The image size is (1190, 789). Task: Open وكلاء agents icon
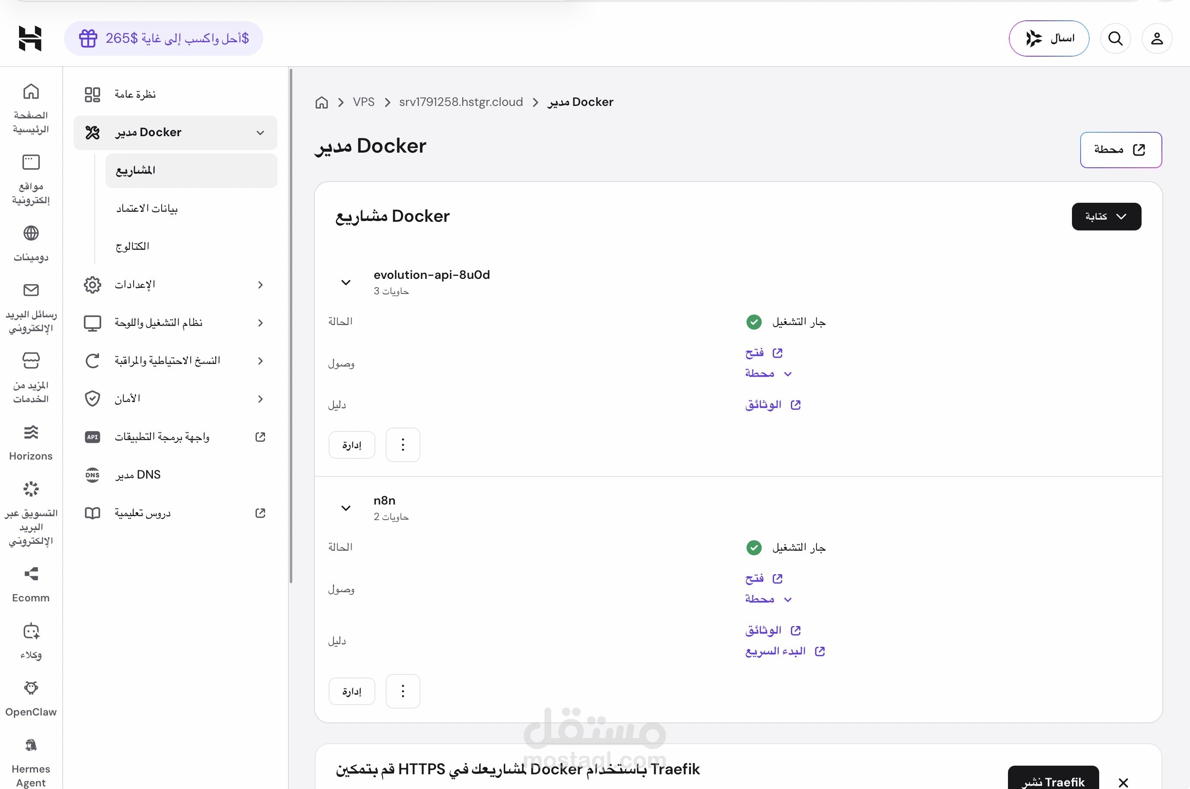[31, 631]
